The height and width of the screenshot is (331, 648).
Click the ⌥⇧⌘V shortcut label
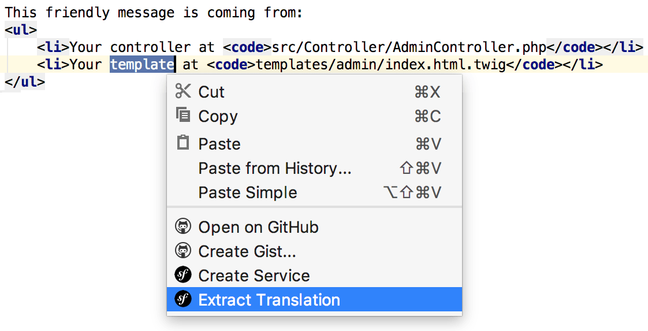click(412, 192)
